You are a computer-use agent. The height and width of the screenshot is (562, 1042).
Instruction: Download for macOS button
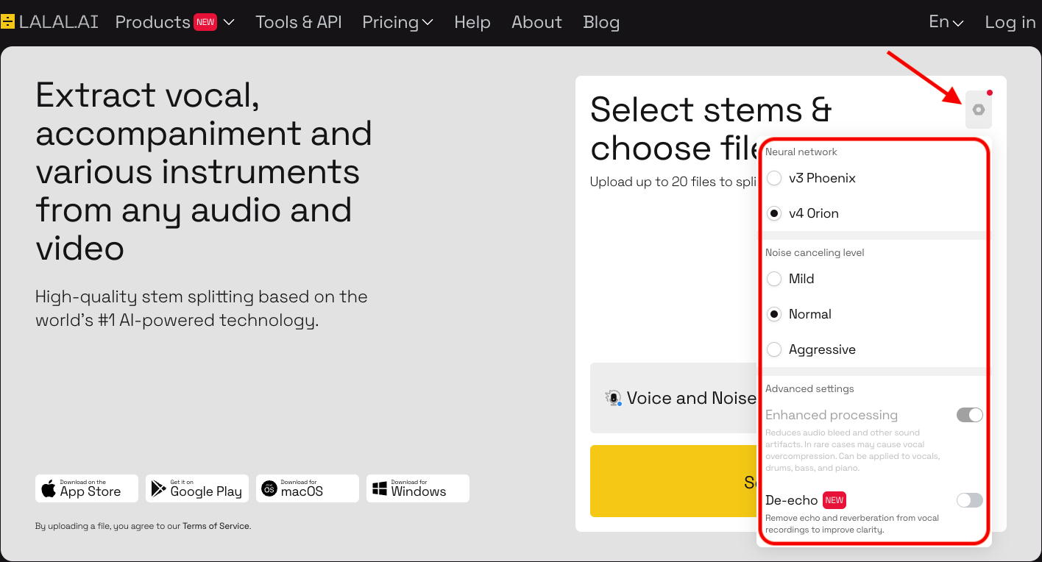point(308,488)
